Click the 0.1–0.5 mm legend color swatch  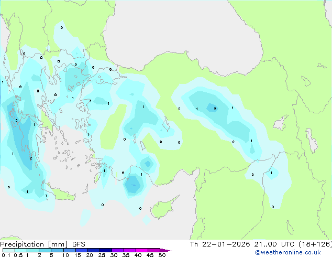coord(9,250)
